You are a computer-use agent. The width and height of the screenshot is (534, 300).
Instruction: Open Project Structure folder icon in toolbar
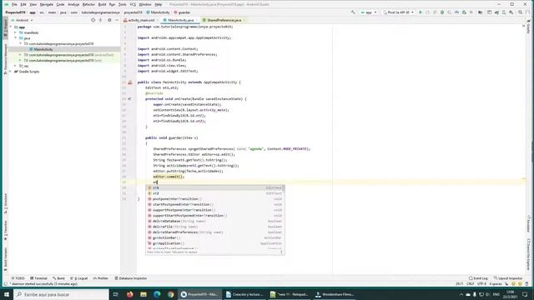click(481, 12)
